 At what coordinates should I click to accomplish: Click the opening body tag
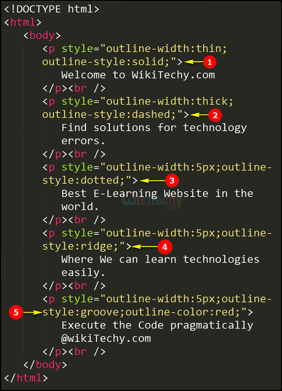42,35
